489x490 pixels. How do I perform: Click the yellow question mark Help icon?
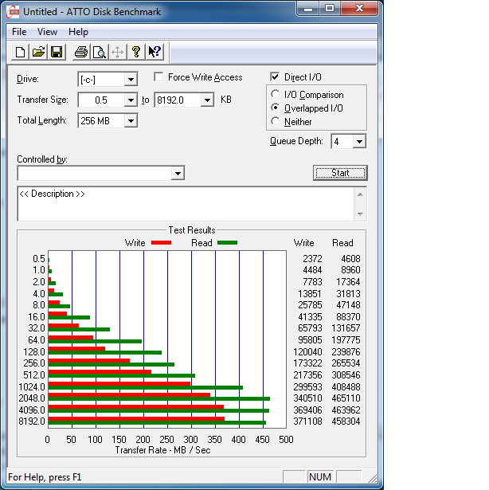tap(136, 52)
